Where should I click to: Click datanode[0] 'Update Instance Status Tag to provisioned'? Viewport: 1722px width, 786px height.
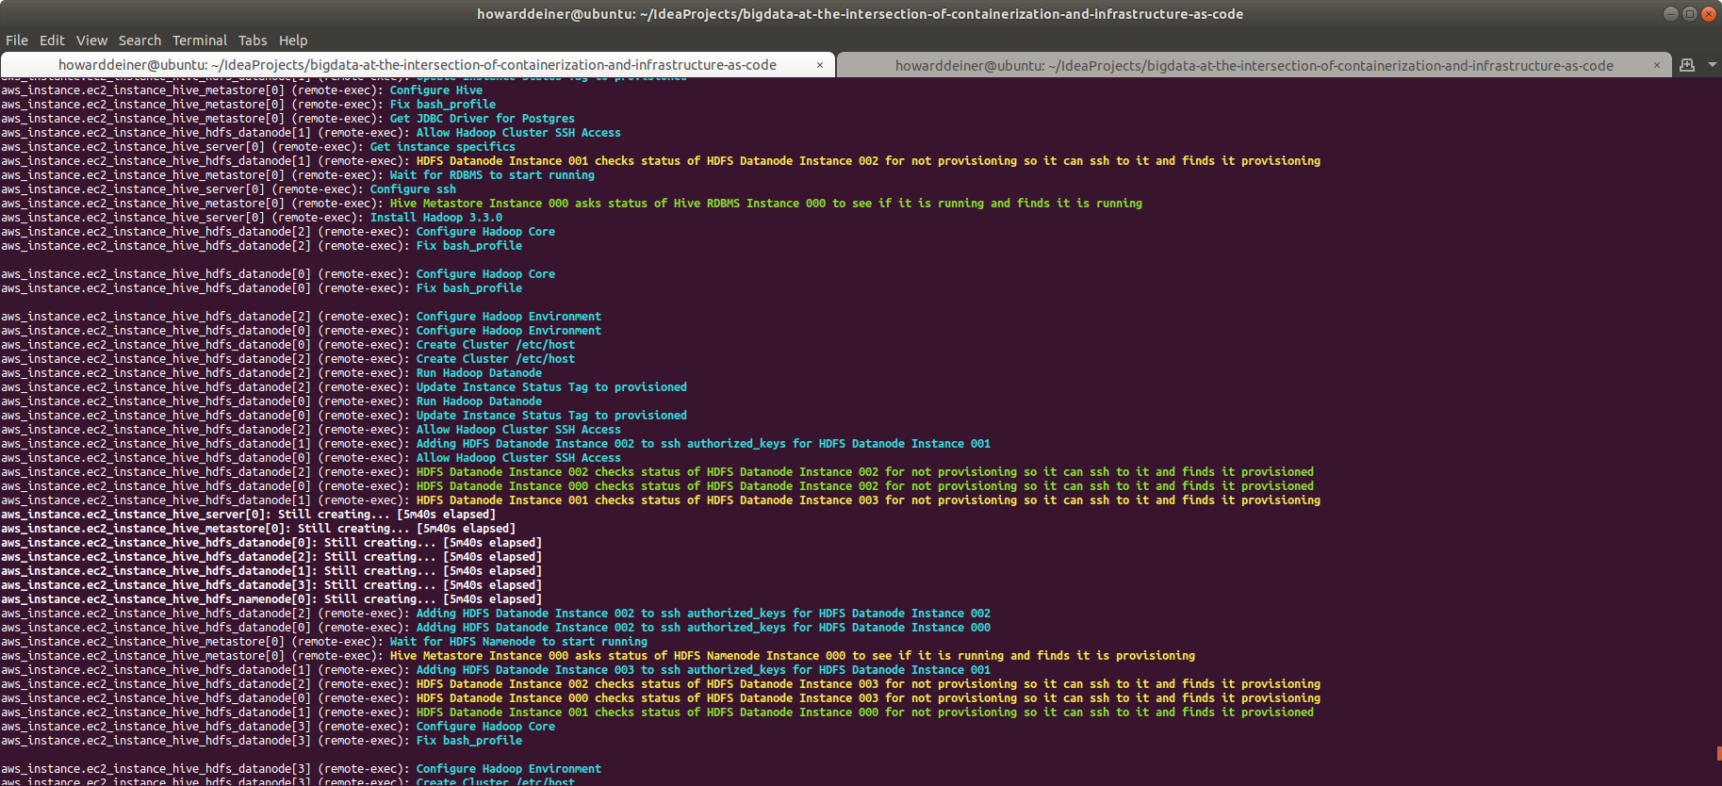551,416
